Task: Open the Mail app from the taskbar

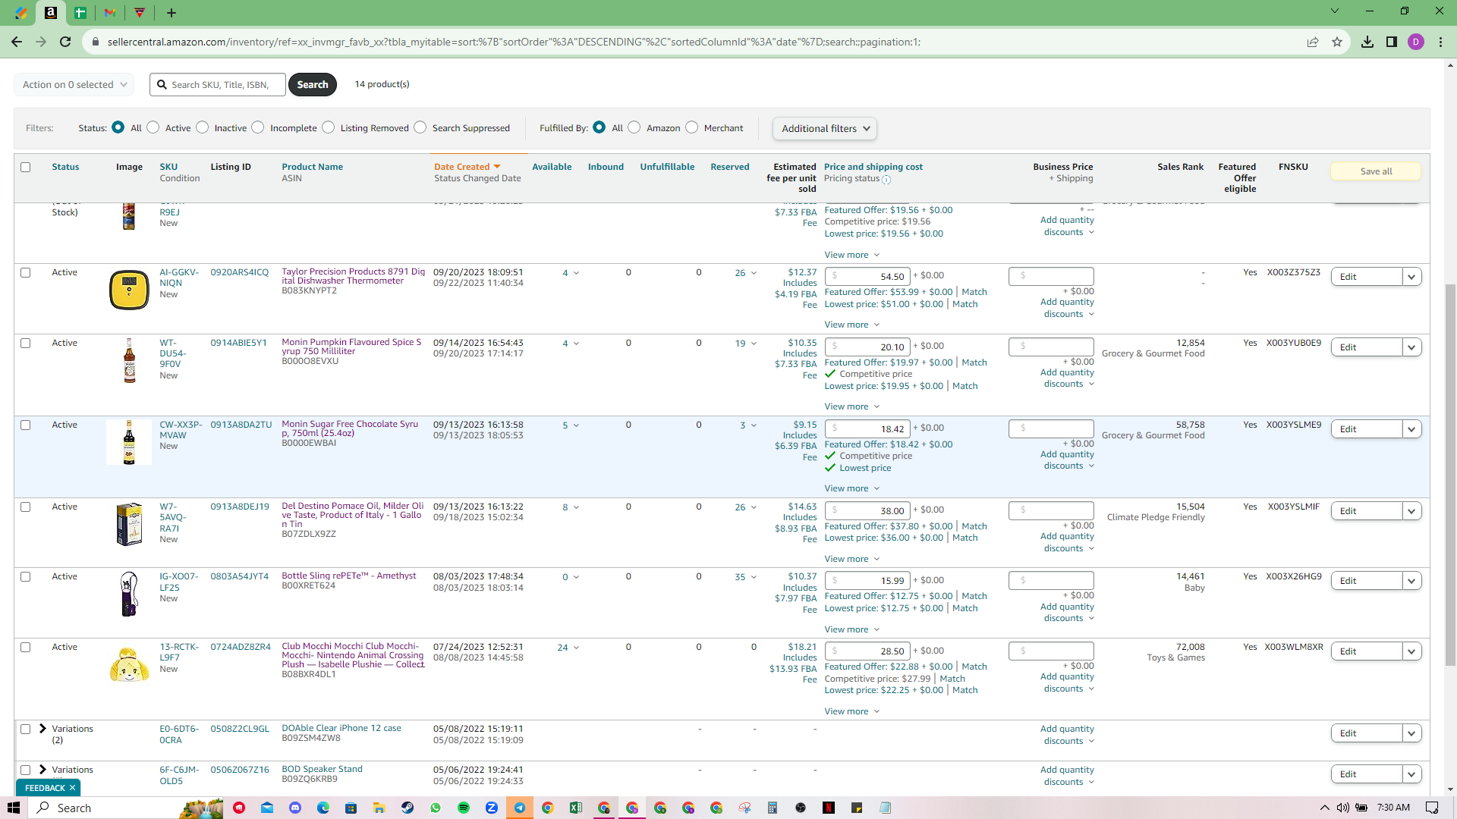Action: click(x=267, y=808)
